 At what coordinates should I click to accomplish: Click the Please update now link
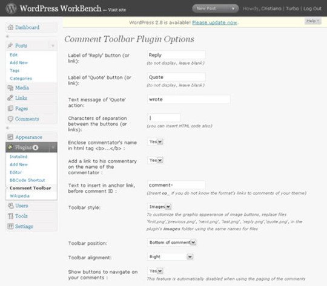pyautogui.click(x=214, y=22)
